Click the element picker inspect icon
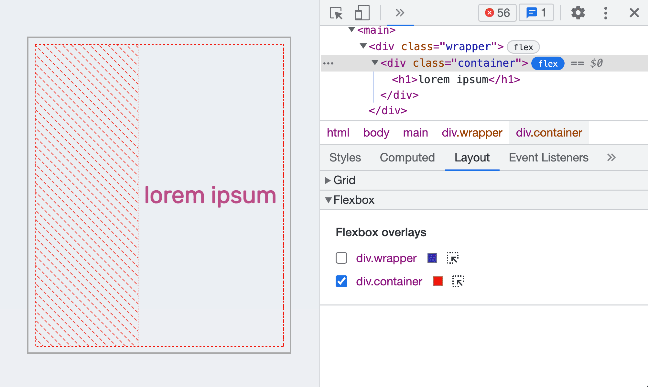The width and height of the screenshot is (648, 387). [336, 12]
